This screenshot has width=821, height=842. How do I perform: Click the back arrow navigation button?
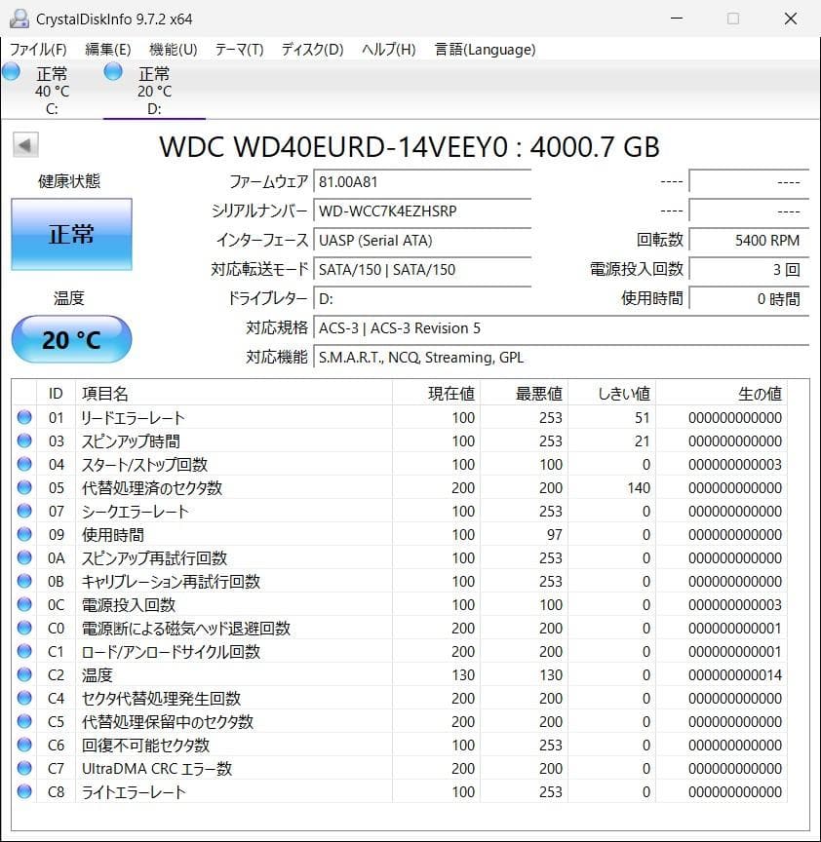click(x=23, y=144)
